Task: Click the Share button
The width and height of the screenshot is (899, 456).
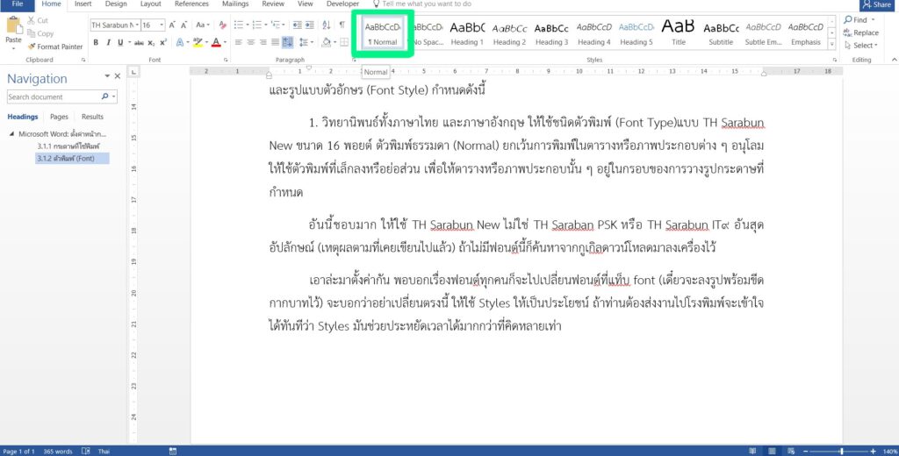Action: 874,4
